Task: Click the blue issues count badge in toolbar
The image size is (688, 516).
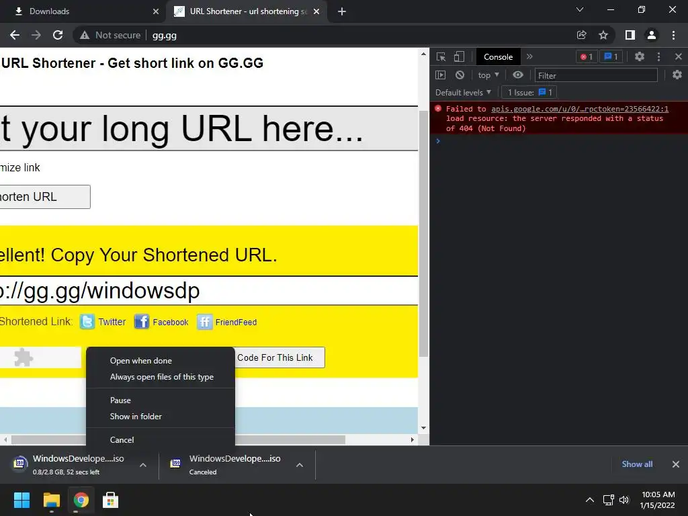Action: pos(611,56)
